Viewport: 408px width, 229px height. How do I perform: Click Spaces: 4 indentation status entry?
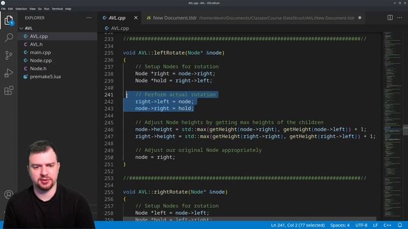point(340,225)
